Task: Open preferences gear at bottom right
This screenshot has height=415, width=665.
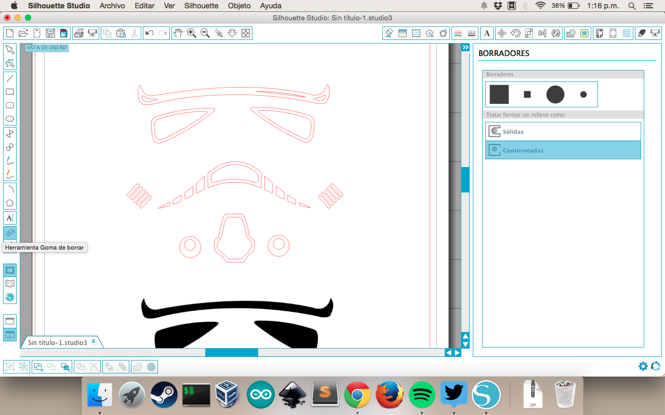Action: (643, 366)
